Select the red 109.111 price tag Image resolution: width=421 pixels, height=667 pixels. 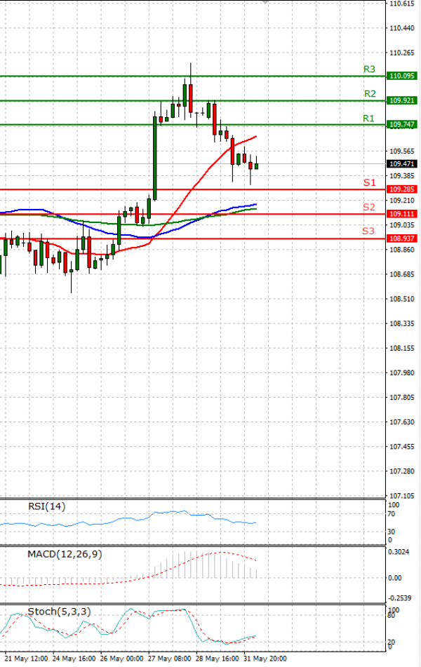tap(402, 214)
